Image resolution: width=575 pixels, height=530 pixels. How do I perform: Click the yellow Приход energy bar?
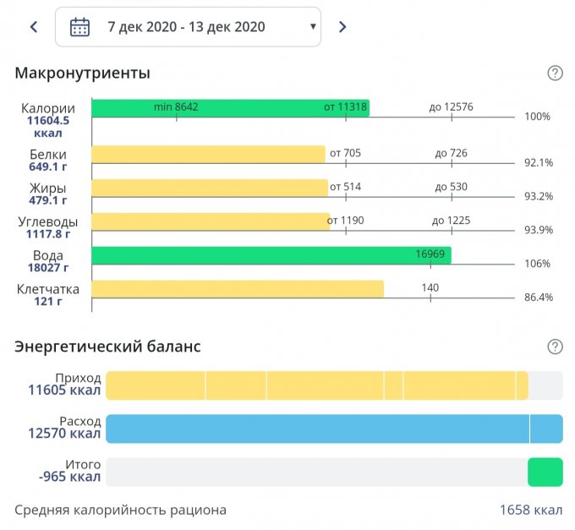pos(316,385)
